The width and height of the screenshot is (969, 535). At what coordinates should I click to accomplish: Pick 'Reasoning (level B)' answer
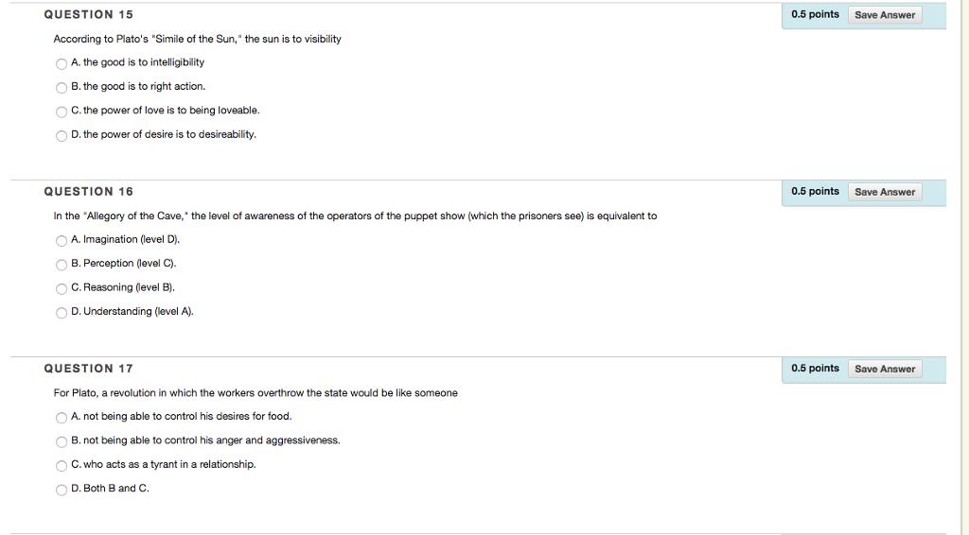pyautogui.click(x=62, y=289)
